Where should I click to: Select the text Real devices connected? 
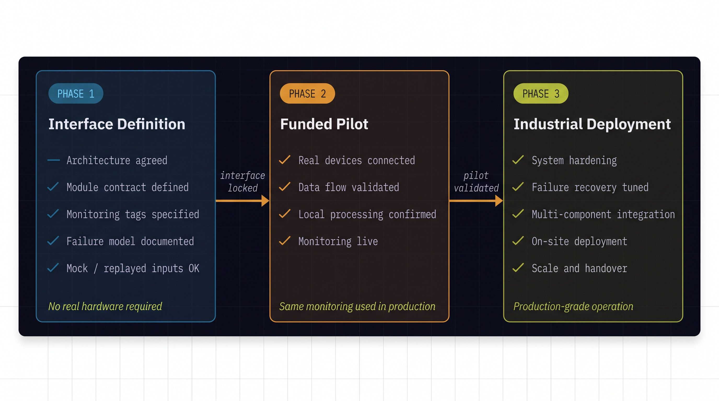[x=356, y=160]
